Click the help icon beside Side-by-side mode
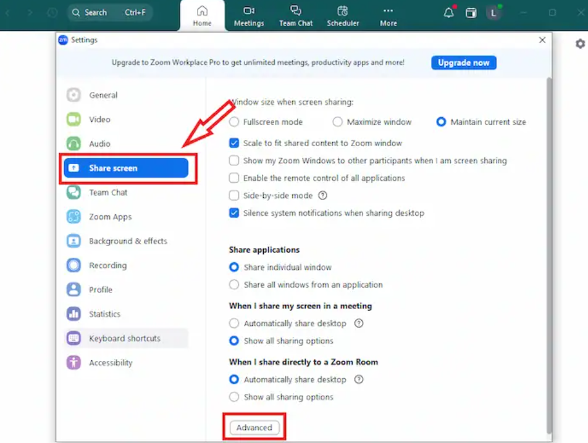The width and height of the screenshot is (588, 443). 322,196
